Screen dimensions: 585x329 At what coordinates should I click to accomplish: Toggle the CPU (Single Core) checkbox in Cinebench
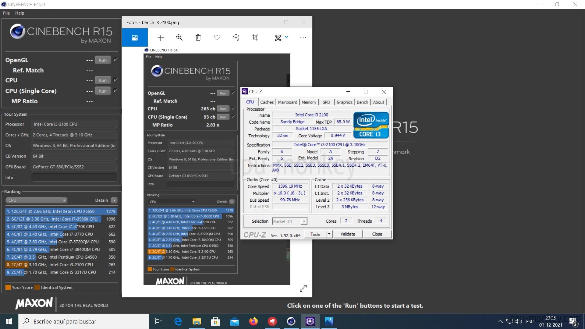[x=115, y=90]
